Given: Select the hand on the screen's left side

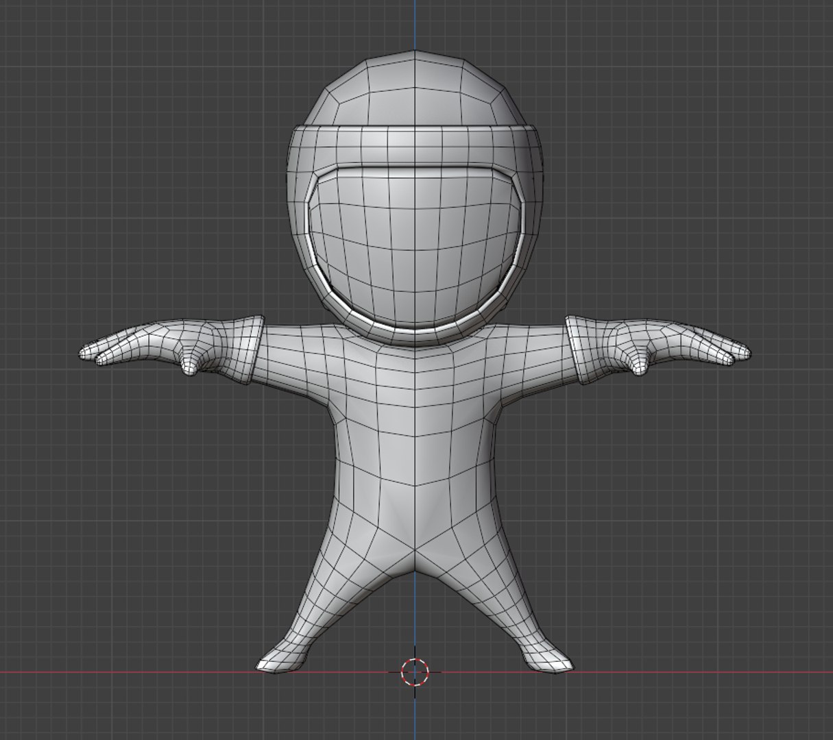Looking at the screenshot, I should tap(149, 347).
